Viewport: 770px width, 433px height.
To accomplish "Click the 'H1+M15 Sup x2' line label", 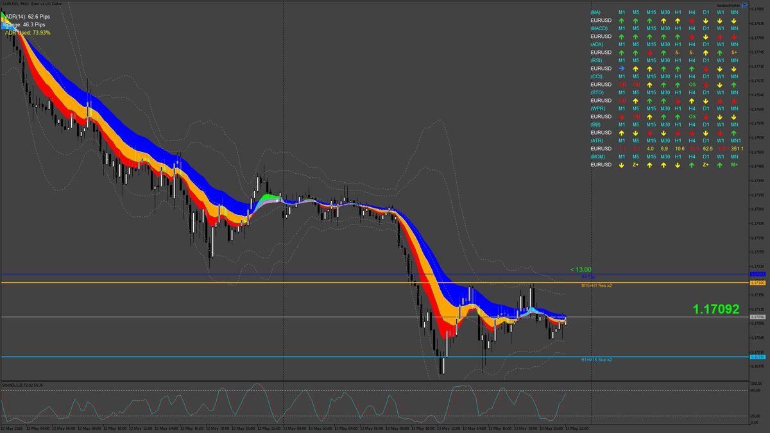I will [597, 360].
